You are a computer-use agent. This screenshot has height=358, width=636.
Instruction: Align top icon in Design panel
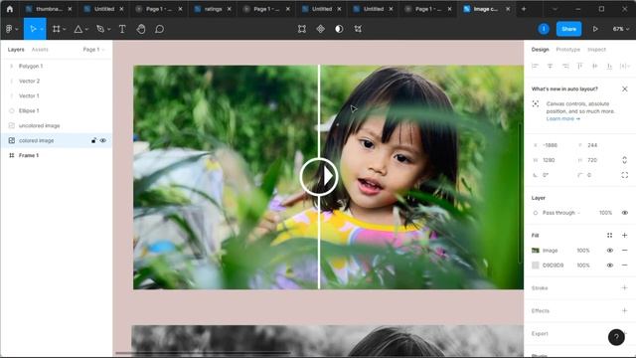(x=580, y=66)
